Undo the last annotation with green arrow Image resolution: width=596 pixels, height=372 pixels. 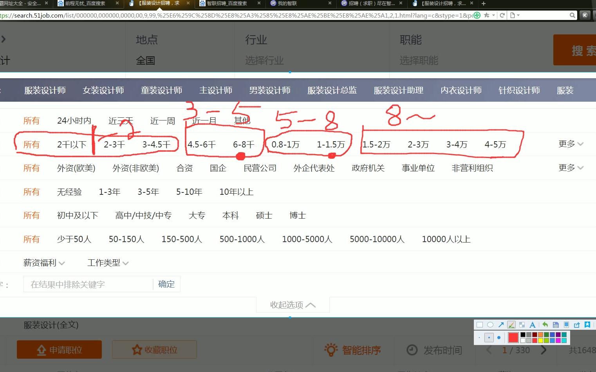tap(545, 325)
